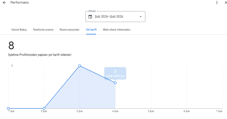Click the 7 Şub axis label

coord(219,111)
